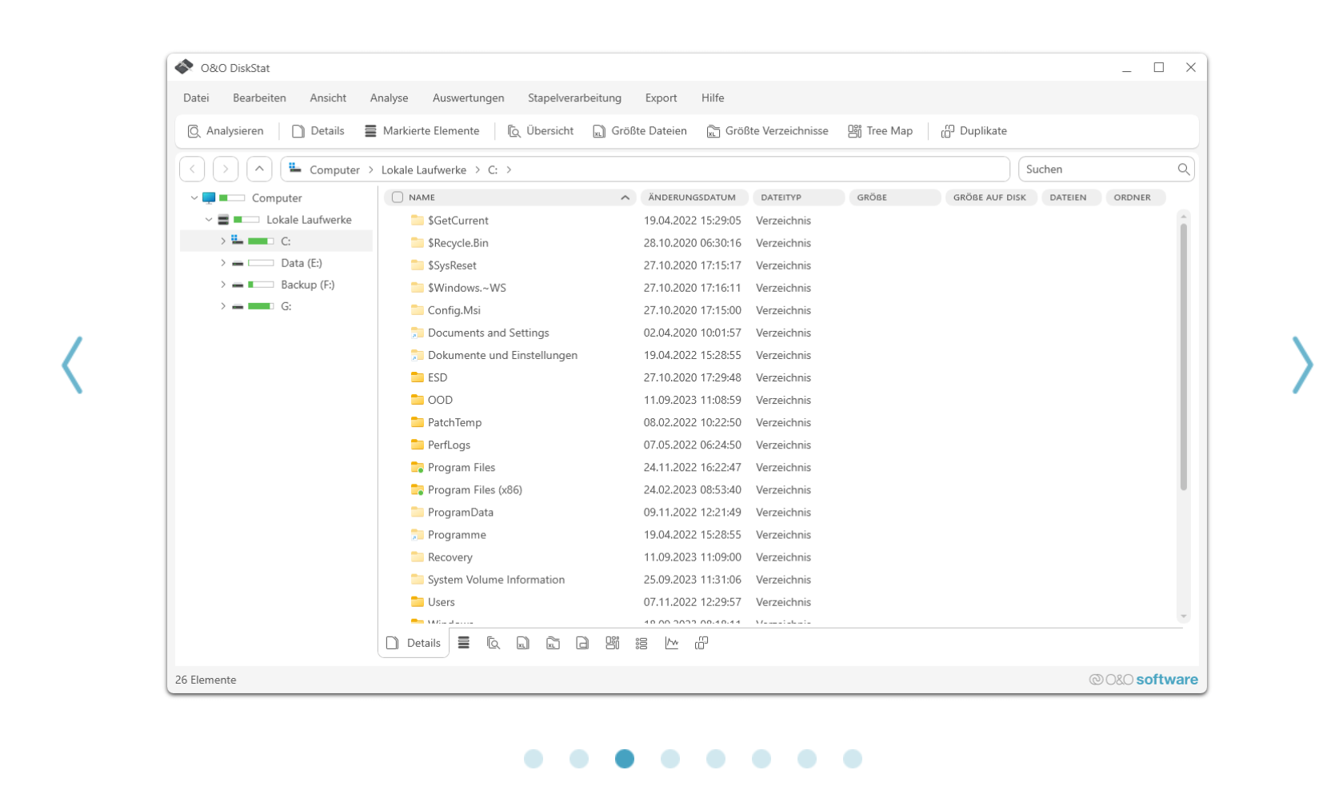This screenshot has height=794, width=1327.
Task: Open breadcrumb chevron after C:
Action: click(x=509, y=170)
